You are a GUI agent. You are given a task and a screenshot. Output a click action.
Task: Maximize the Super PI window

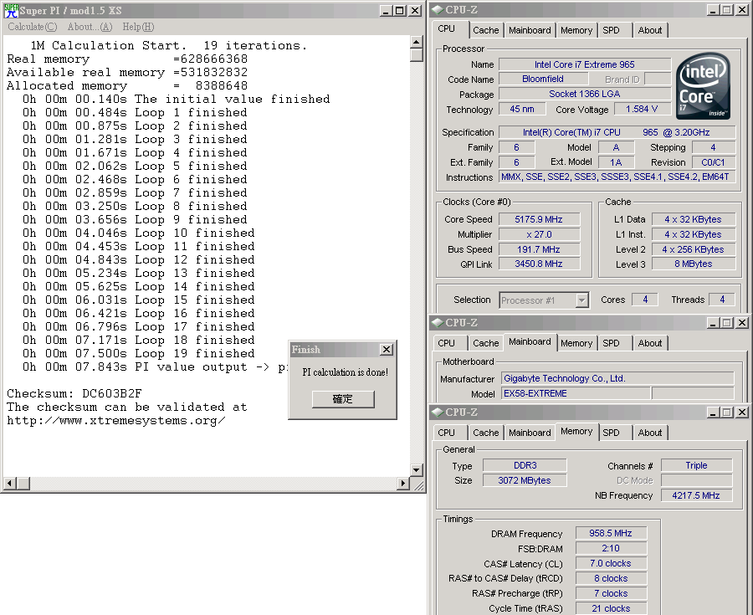pos(400,11)
